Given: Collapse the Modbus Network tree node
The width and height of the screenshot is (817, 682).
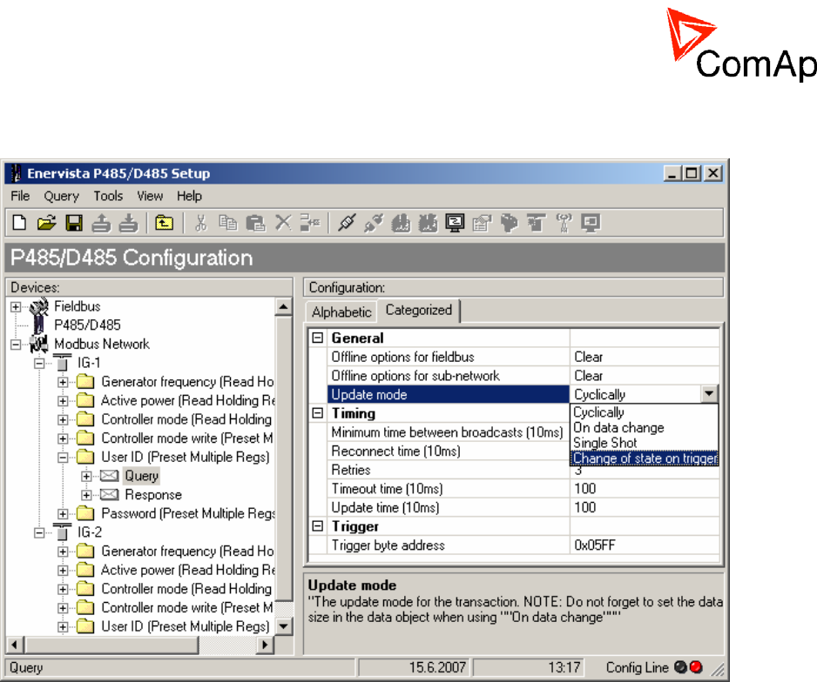Looking at the screenshot, I should point(16,344).
